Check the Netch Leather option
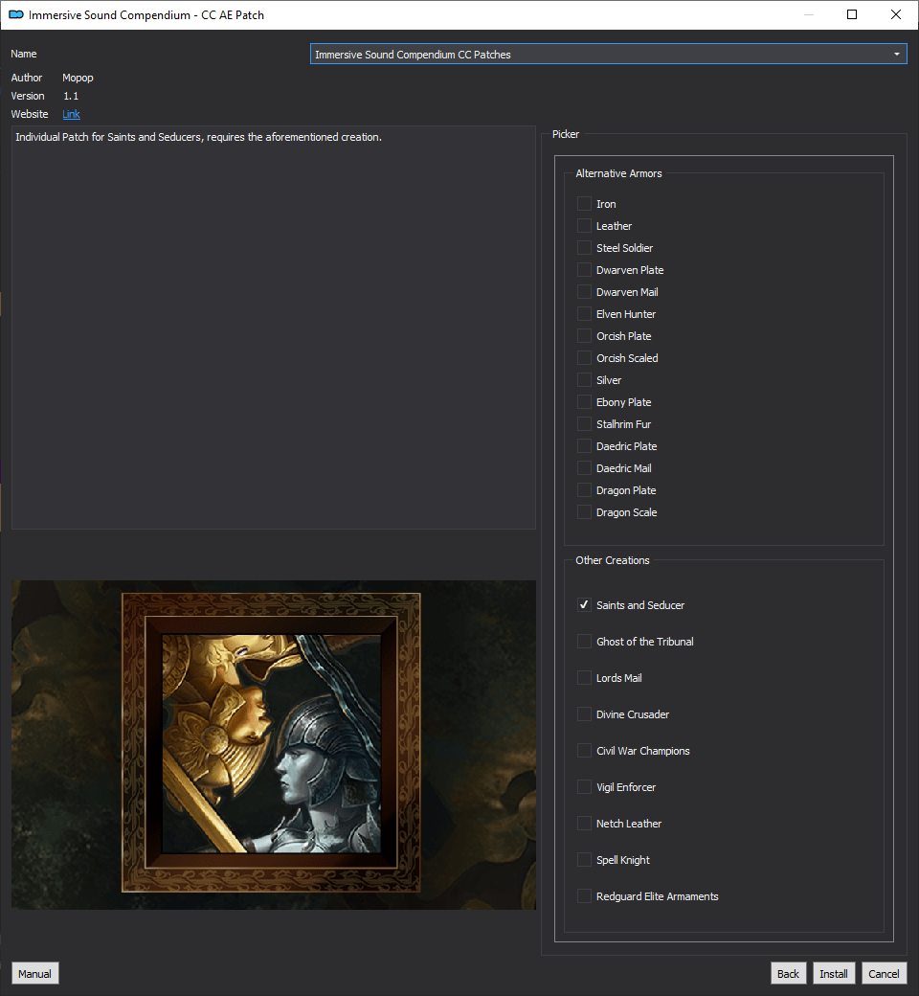This screenshot has width=919, height=996. (x=584, y=824)
